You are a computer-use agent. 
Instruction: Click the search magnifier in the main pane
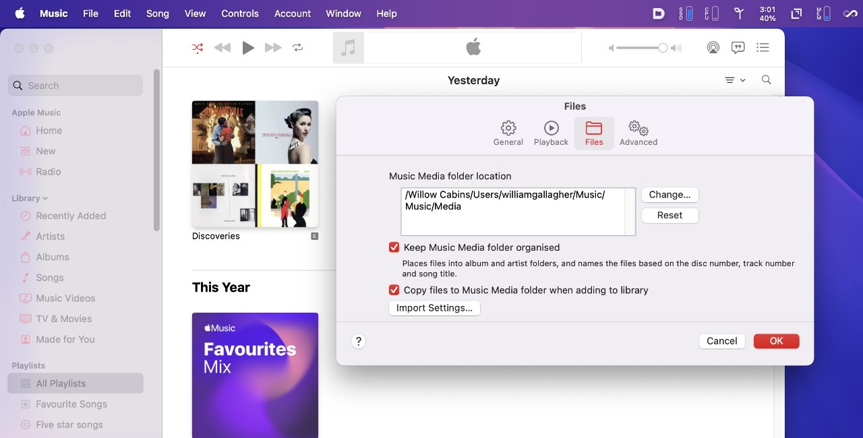pyautogui.click(x=767, y=80)
